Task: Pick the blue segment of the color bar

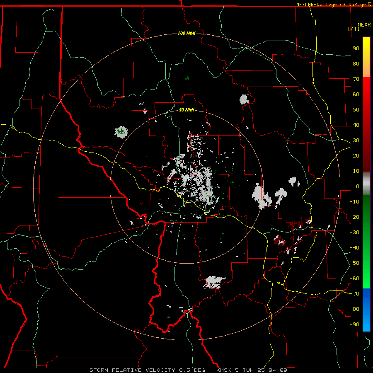Action: click(x=366, y=310)
